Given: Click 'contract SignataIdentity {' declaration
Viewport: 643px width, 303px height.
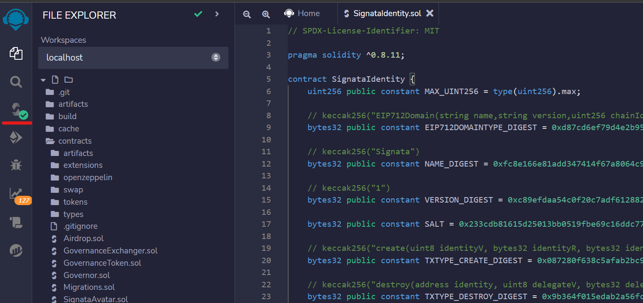Looking at the screenshot, I should coord(351,79).
